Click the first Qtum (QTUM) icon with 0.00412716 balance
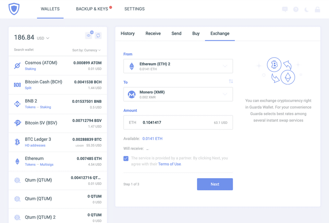329x223 pixels. pyautogui.click(x=17, y=180)
